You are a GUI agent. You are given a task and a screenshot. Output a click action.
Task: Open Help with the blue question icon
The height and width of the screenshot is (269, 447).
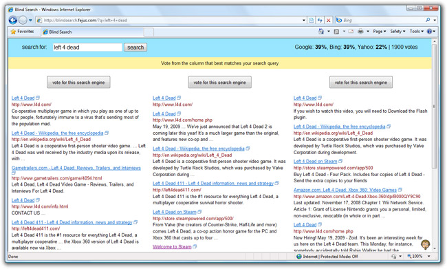[429, 32]
